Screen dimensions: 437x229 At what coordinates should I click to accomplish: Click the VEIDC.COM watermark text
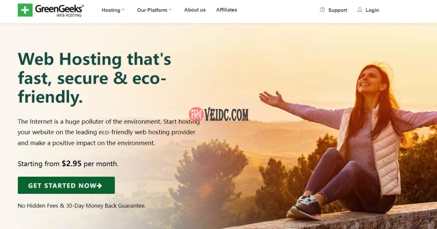point(226,115)
